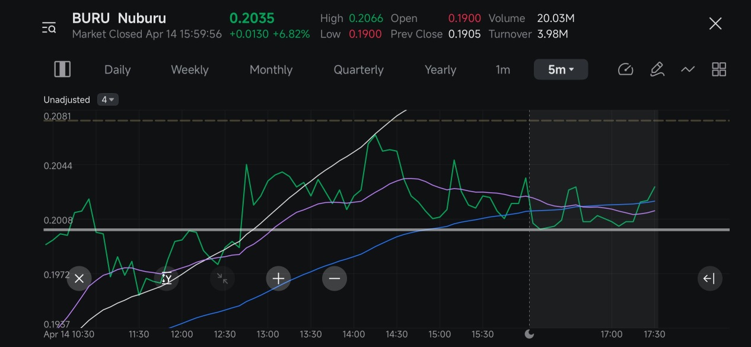
Task: Switch to the Weekly timeframe tab
Action: click(x=190, y=69)
